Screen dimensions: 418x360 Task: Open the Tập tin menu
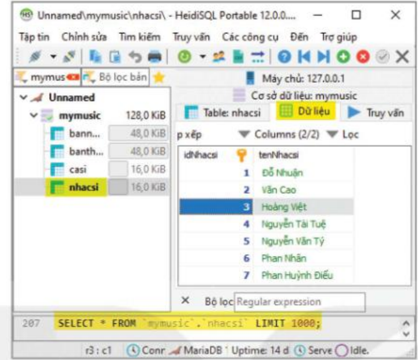(34, 37)
